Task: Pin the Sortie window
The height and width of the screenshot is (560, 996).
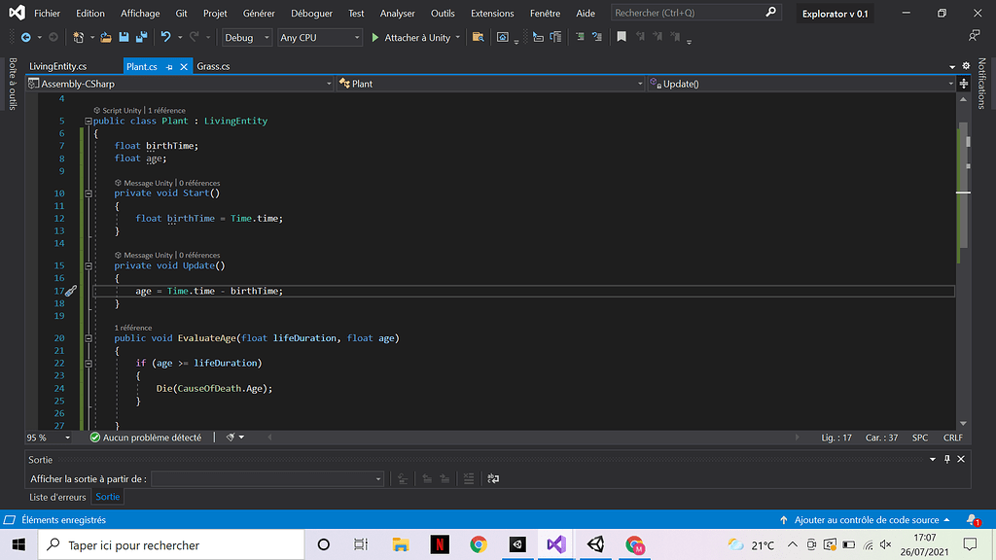Action: [x=945, y=459]
